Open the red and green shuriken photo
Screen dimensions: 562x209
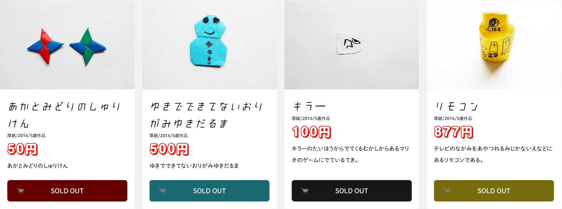pos(67,45)
